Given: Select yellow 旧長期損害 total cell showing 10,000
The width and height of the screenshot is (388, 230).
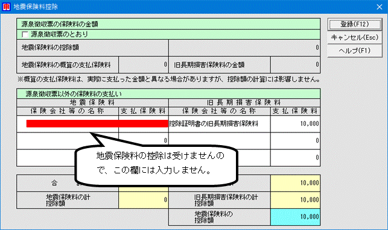Looking at the screenshot, I should 295,183.
